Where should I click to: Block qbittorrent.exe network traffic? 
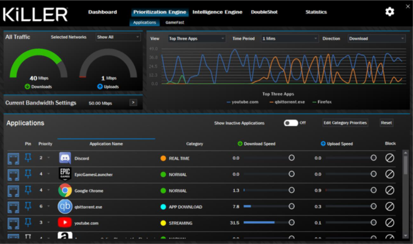390,207
